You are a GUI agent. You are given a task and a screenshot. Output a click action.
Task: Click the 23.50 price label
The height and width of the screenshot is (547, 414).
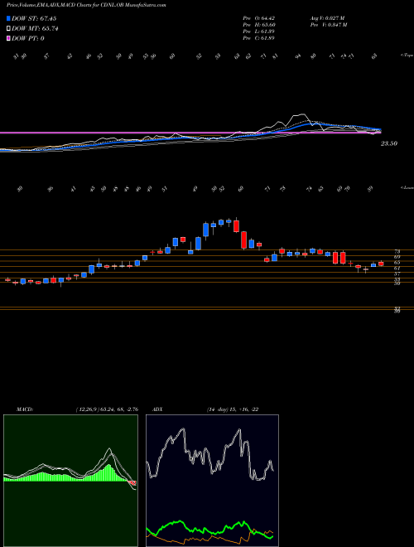click(x=389, y=143)
